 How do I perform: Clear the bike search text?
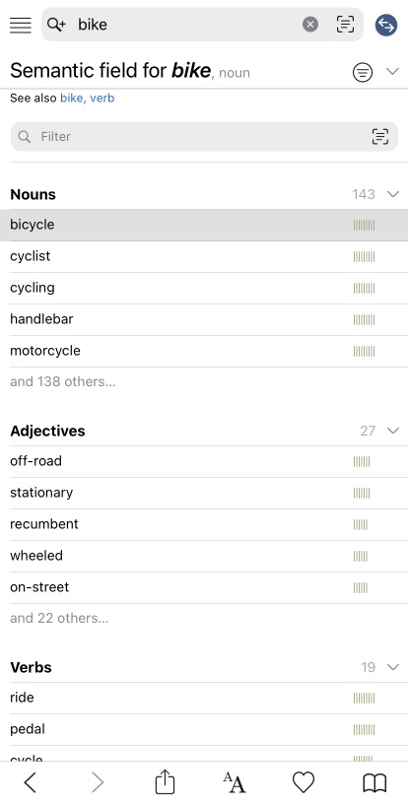[x=310, y=24]
